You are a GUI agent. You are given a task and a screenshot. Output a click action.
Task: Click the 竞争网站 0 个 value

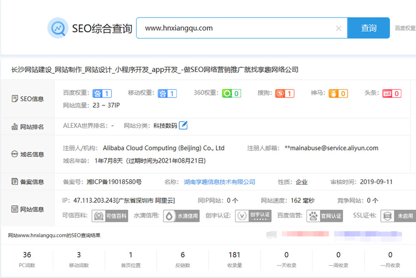point(372,201)
